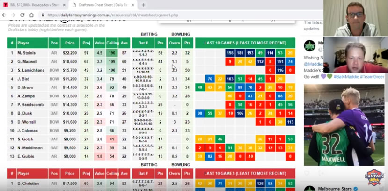The image size is (388, 191).
Task: Open the browser home page
Action: (x=31, y=15)
